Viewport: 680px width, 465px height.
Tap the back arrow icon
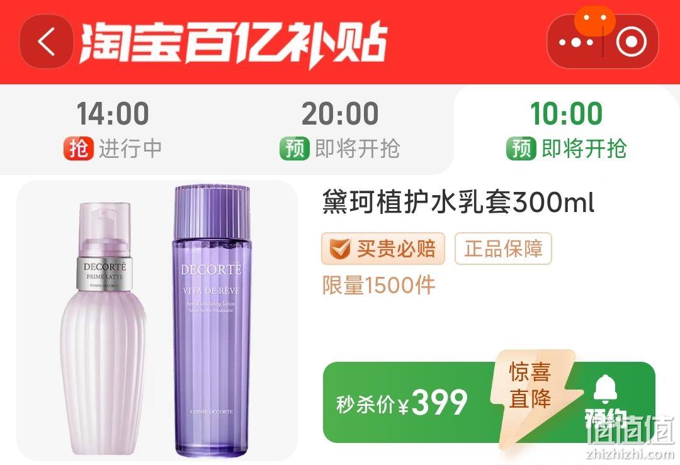coord(47,42)
